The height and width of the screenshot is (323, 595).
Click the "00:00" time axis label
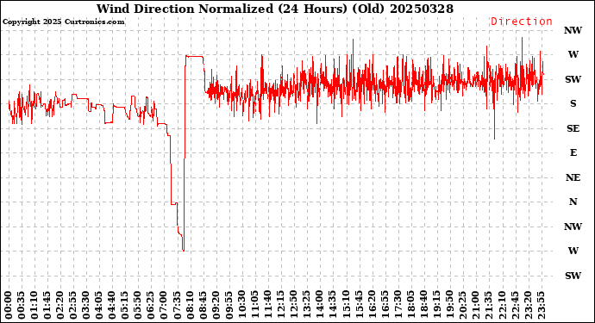(x=9, y=305)
